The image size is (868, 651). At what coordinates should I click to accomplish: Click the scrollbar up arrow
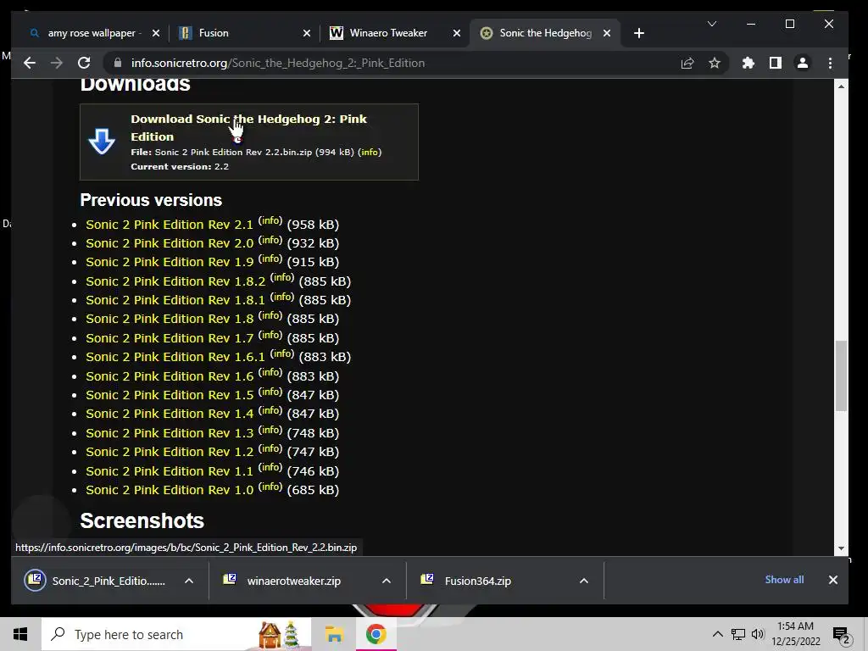tap(841, 86)
